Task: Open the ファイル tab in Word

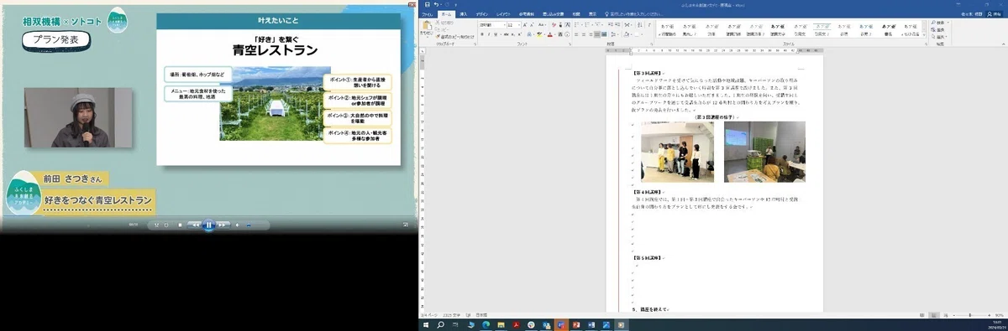Action: [427, 14]
